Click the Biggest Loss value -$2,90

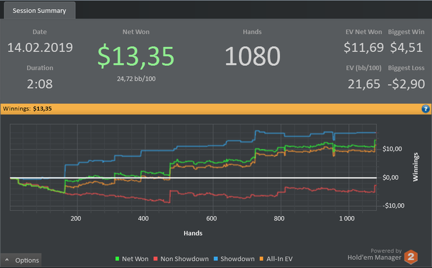coord(406,84)
